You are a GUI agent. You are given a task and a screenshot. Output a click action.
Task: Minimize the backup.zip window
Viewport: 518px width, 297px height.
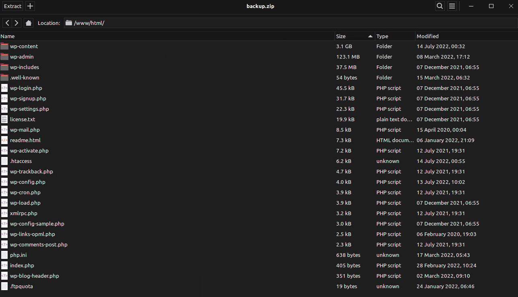[471, 6]
